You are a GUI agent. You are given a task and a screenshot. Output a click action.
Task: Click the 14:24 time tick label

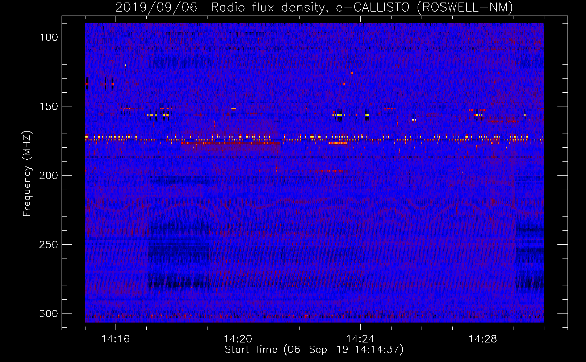coord(360,339)
